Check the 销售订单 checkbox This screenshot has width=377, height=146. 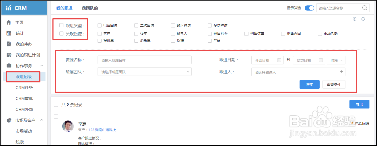click(246, 34)
